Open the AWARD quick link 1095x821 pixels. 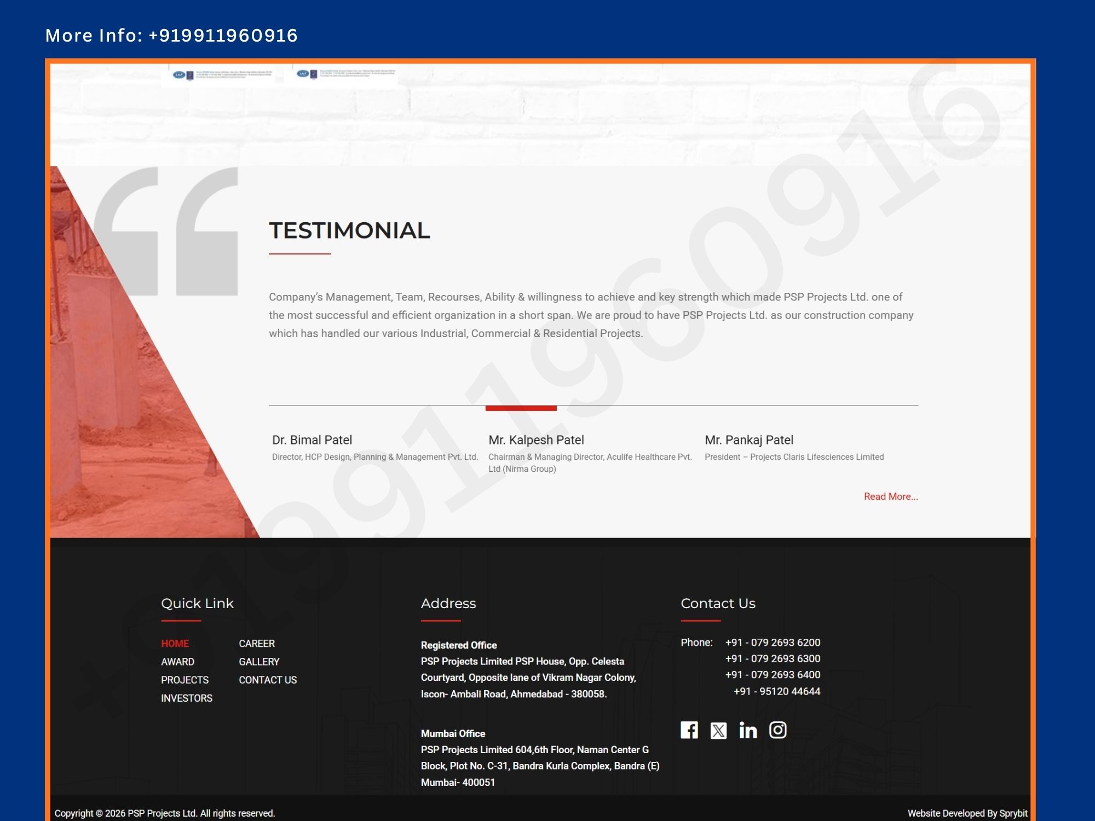(x=177, y=662)
